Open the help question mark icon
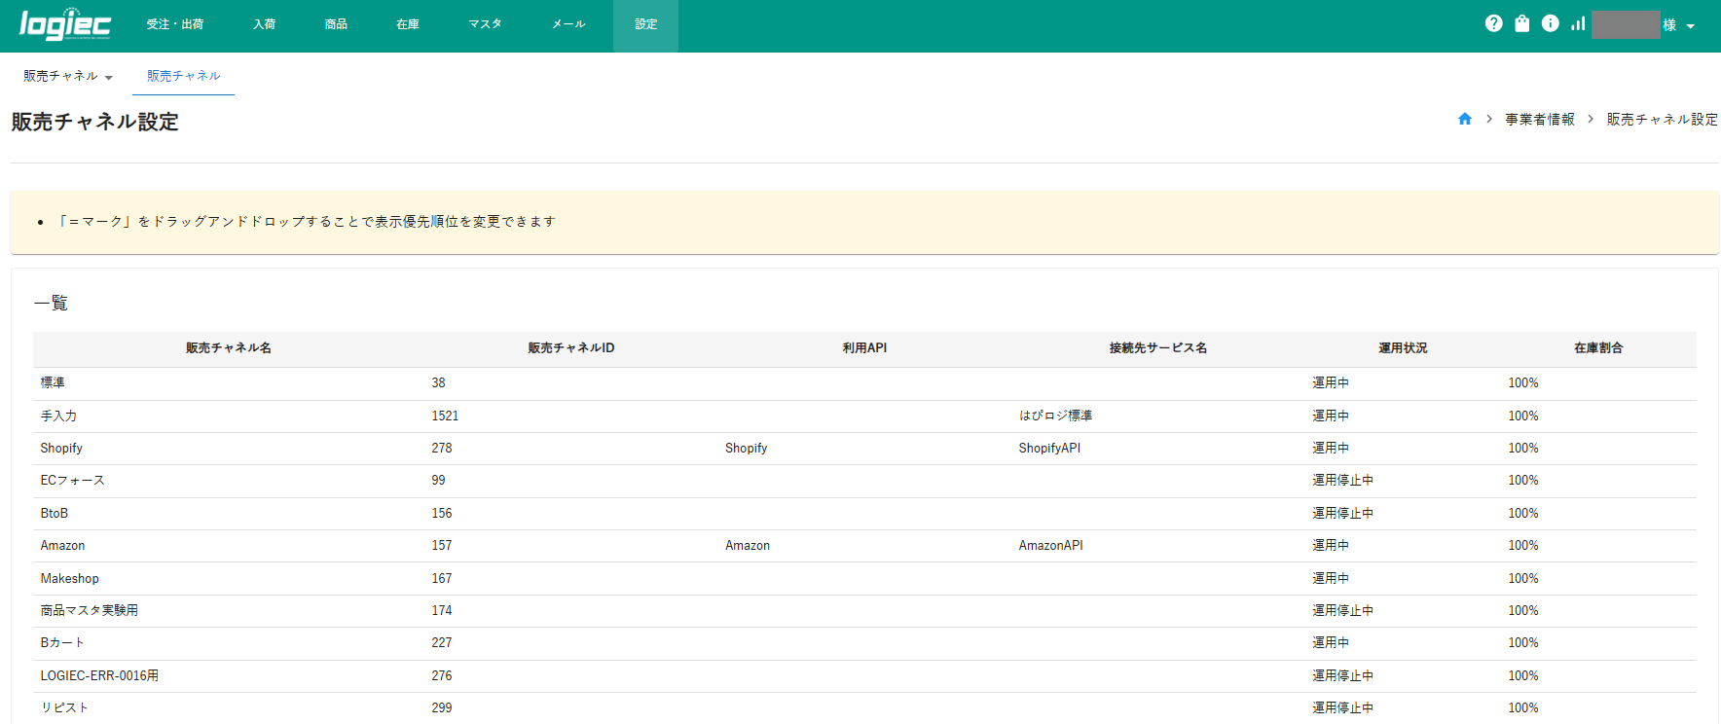 pyautogui.click(x=1493, y=23)
